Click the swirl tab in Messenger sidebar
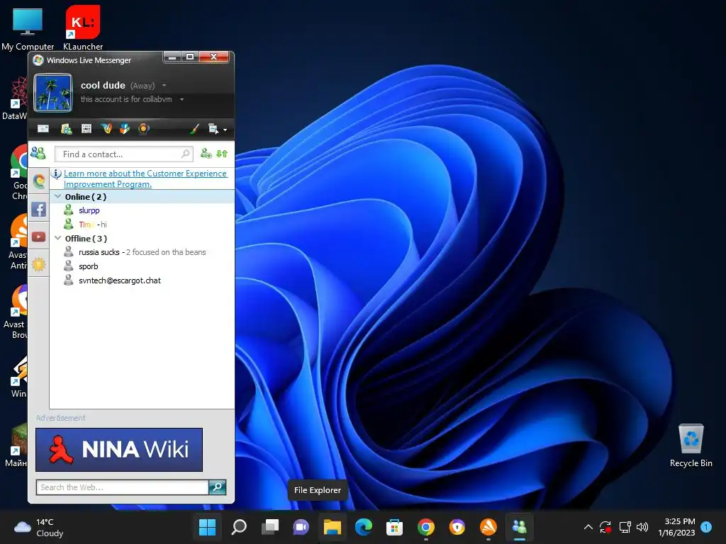Screen dimensions: 726x544 point(39,181)
